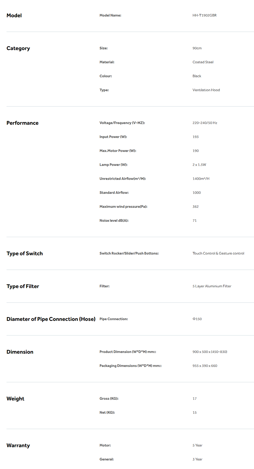The width and height of the screenshot is (254, 469).
Task: Select the Maximum wind pressure(Pa) label
Action: pos(123,207)
